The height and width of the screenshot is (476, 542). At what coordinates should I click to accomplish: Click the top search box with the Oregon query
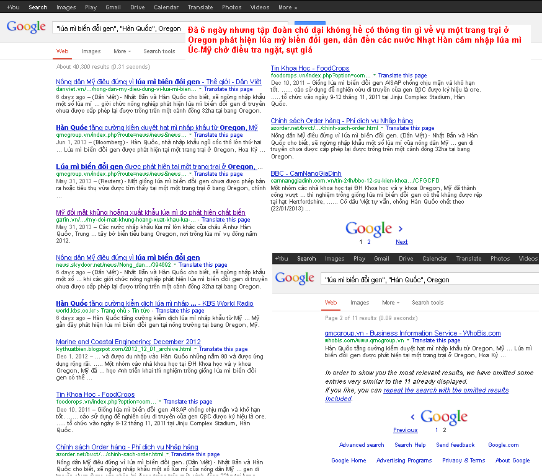click(118, 28)
